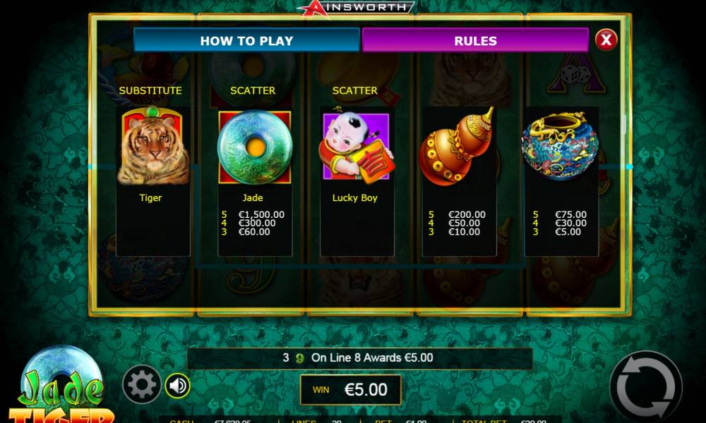This screenshot has width=706, height=423.
Task: Click the vase €75.00 payout value
Action: tap(571, 215)
